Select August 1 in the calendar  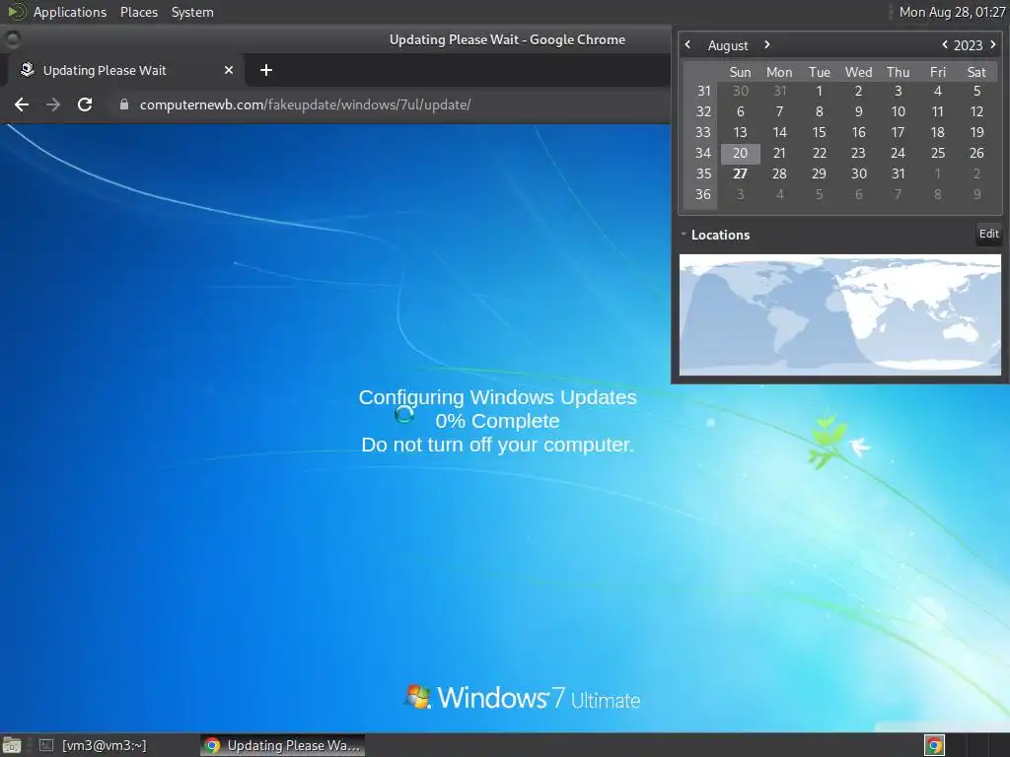click(x=819, y=91)
